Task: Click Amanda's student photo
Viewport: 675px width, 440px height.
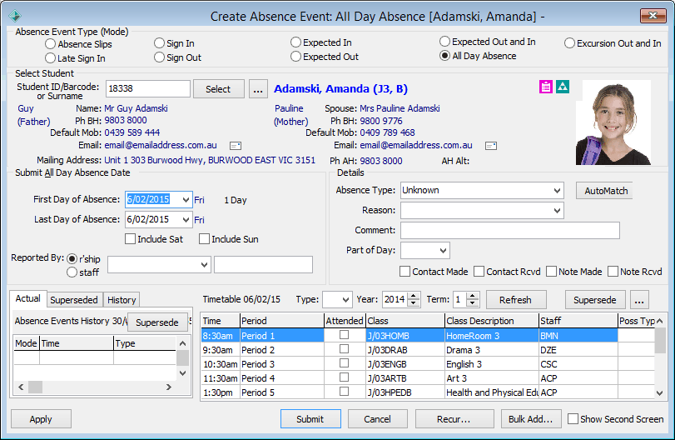Action: pyautogui.click(x=613, y=122)
